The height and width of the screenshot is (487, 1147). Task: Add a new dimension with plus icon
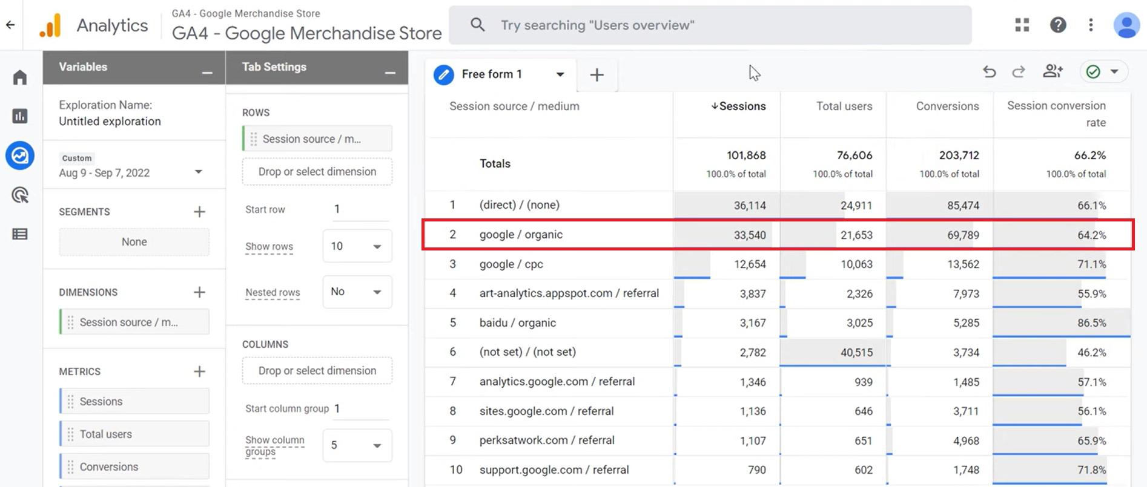click(199, 292)
